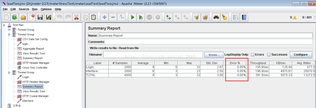Viewport: 316px width, 108px height.
Task: Open the Options menu
Action: click(x=46, y=9)
